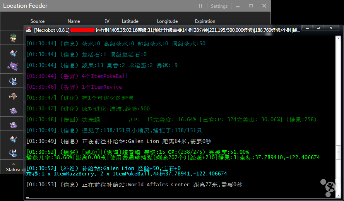Viewport: 344px width, 201px height.
Task: Pause the Location Feeder
Action: tap(200, 6)
